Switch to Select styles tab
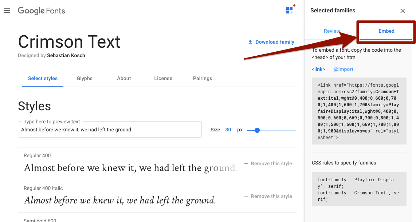The width and height of the screenshot is (416, 222). (43, 78)
